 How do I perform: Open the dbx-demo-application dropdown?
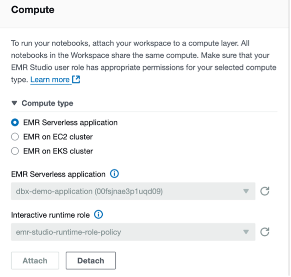(133, 191)
